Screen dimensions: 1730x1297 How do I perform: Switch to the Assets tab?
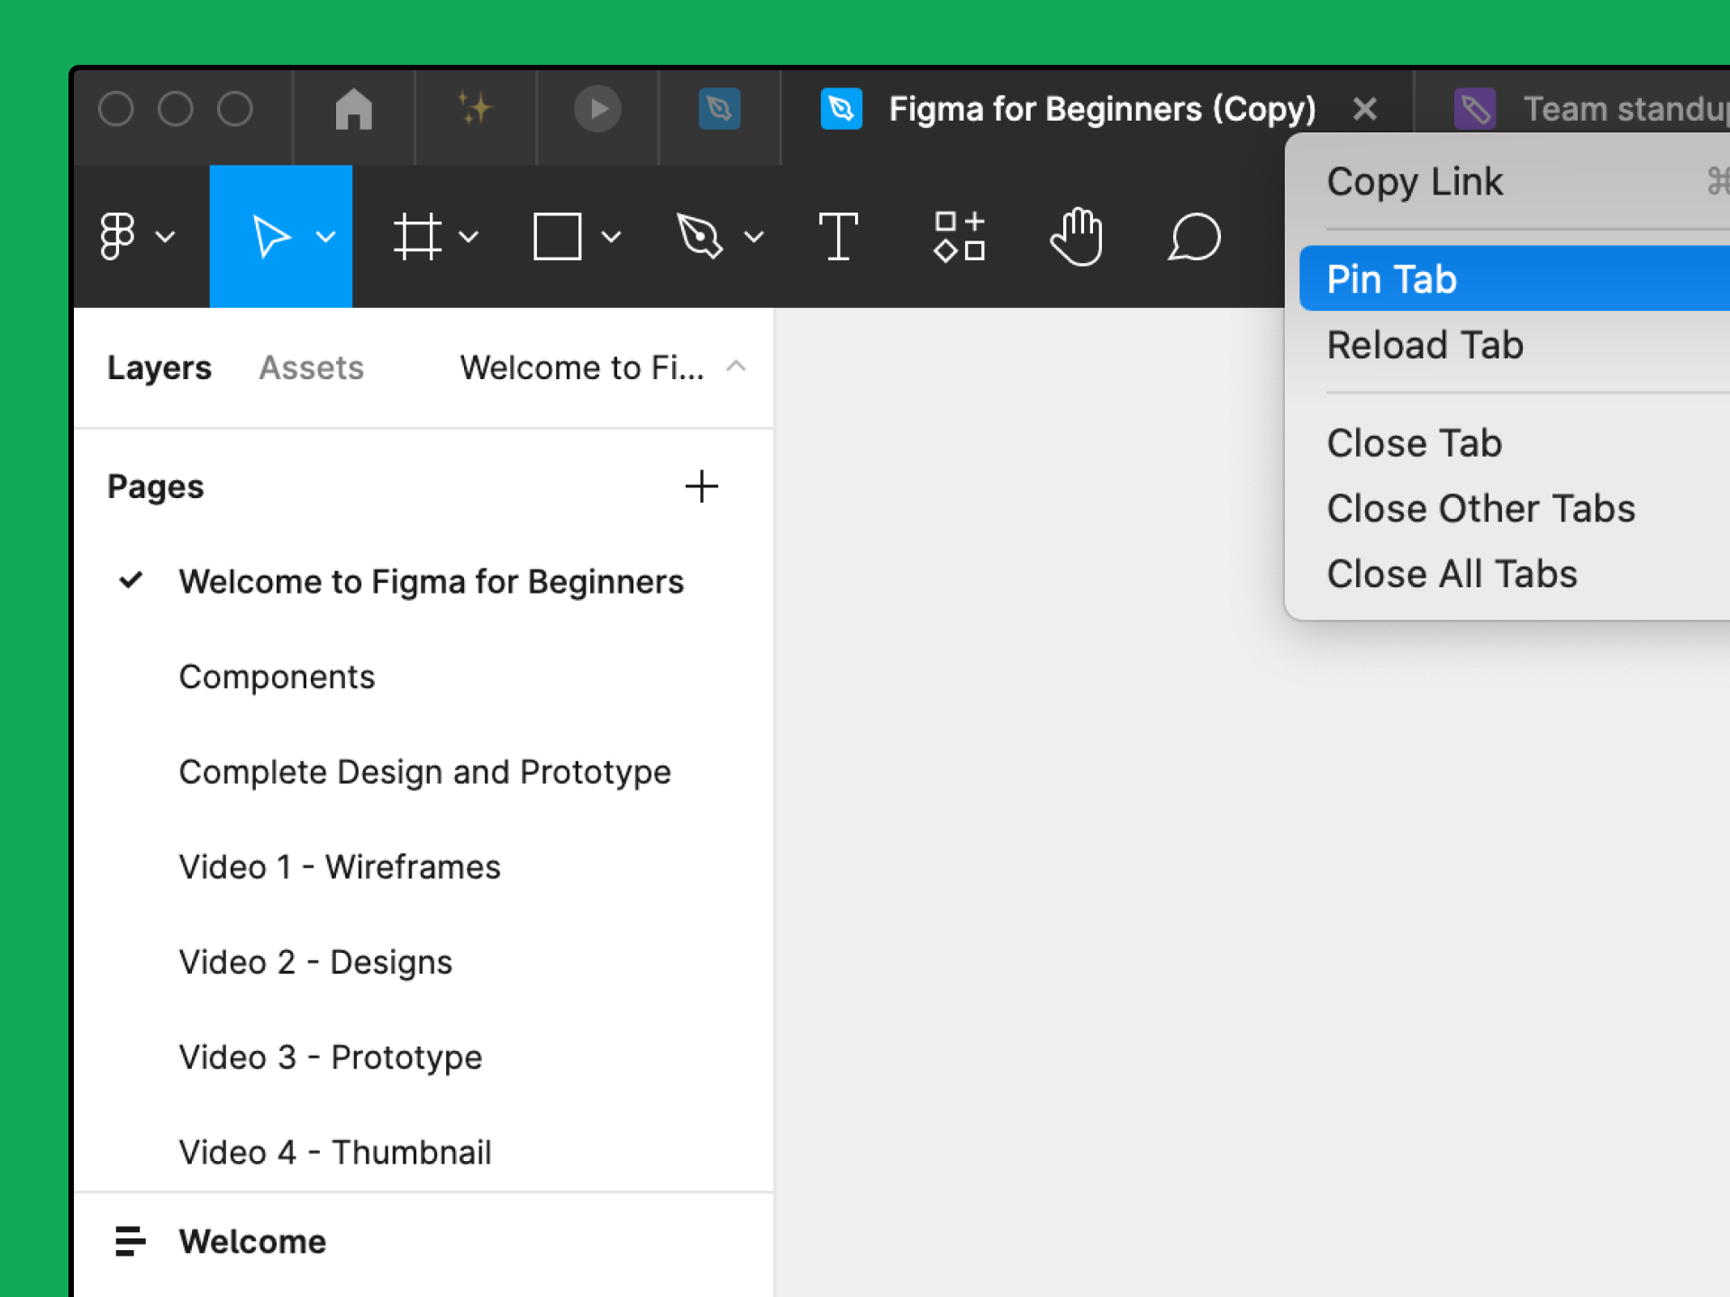click(312, 367)
